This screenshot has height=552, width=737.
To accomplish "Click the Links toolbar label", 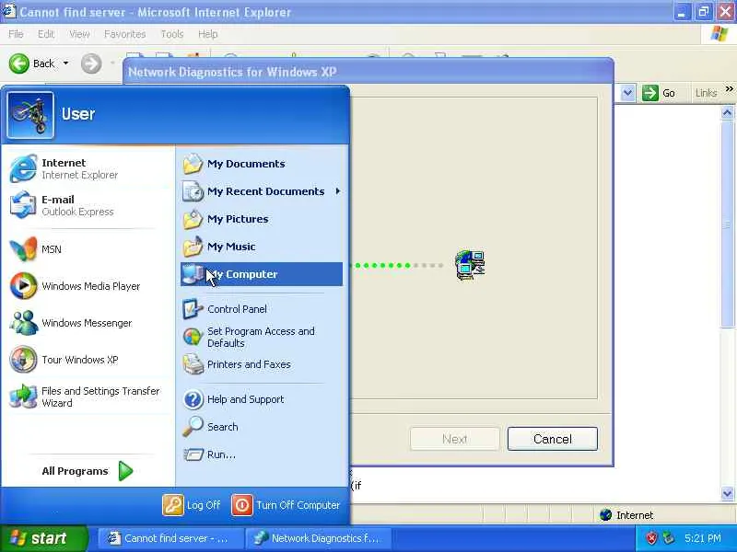I will coord(706,93).
